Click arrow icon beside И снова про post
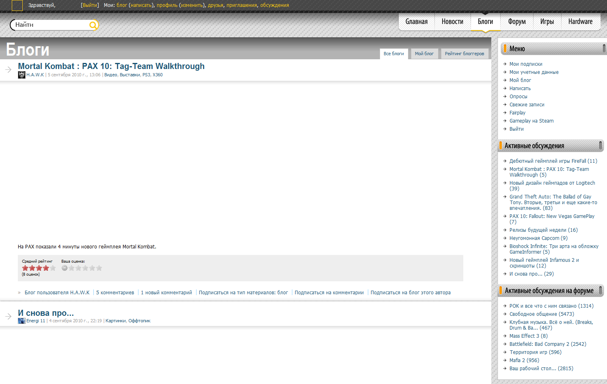 [x=8, y=316]
